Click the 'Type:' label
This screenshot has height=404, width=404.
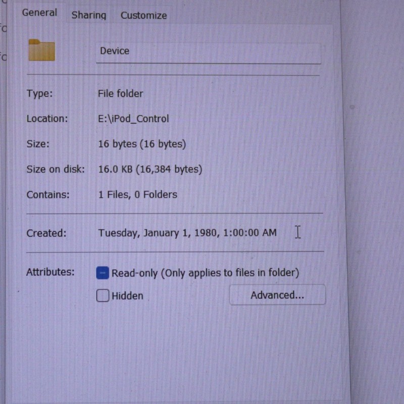point(39,94)
